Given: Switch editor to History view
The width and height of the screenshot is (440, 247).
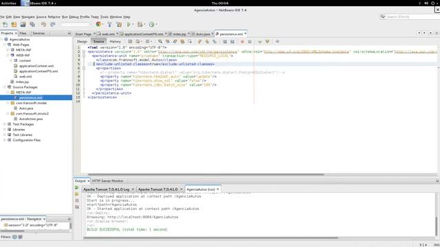Looking at the screenshot, I should (115, 41).
